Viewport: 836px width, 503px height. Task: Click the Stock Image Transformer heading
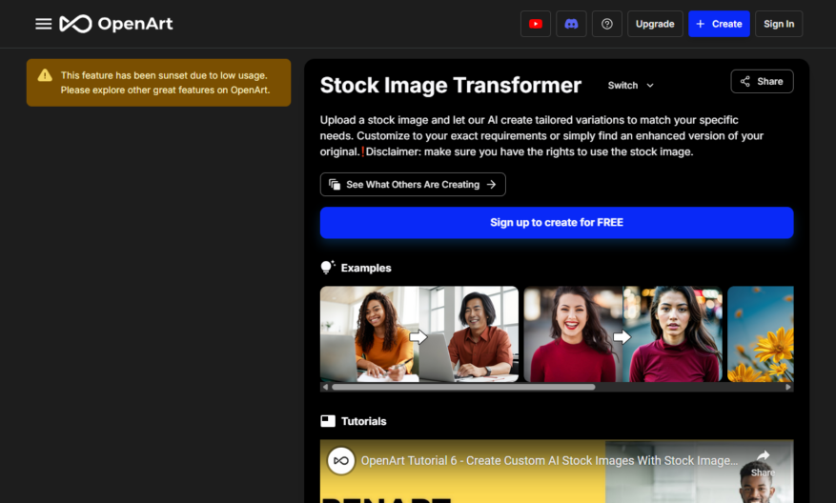pos(451,85)
